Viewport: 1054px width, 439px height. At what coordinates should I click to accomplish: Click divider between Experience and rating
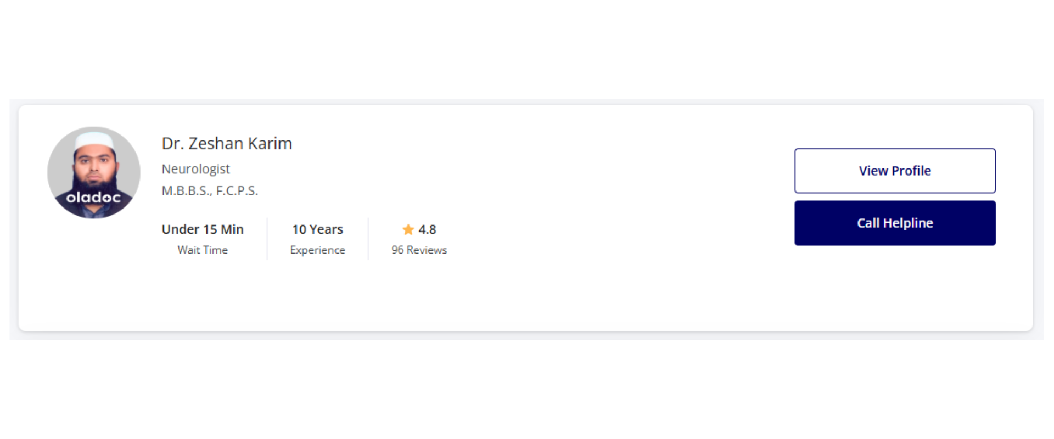(x=368, y=239)
